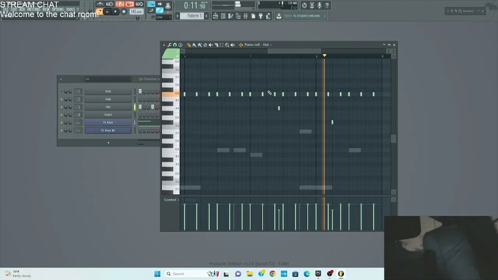Open the ADD menu
This screenshot has width=498, height=280.
coord(22,9)
